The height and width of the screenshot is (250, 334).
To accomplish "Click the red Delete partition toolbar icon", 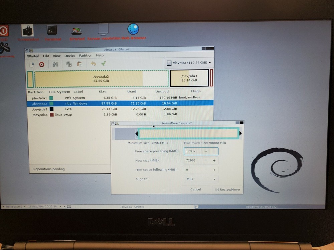I will 42,64.
